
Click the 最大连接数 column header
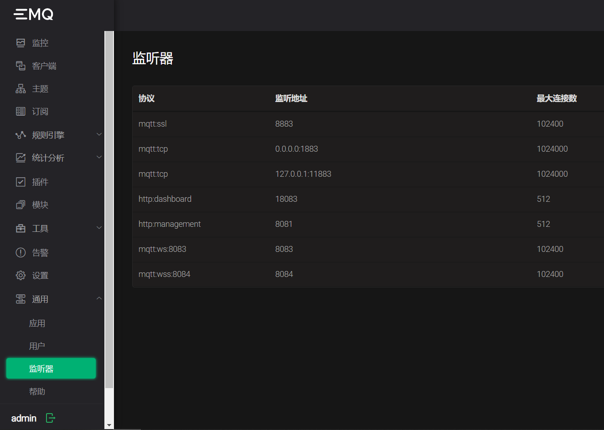557,98
